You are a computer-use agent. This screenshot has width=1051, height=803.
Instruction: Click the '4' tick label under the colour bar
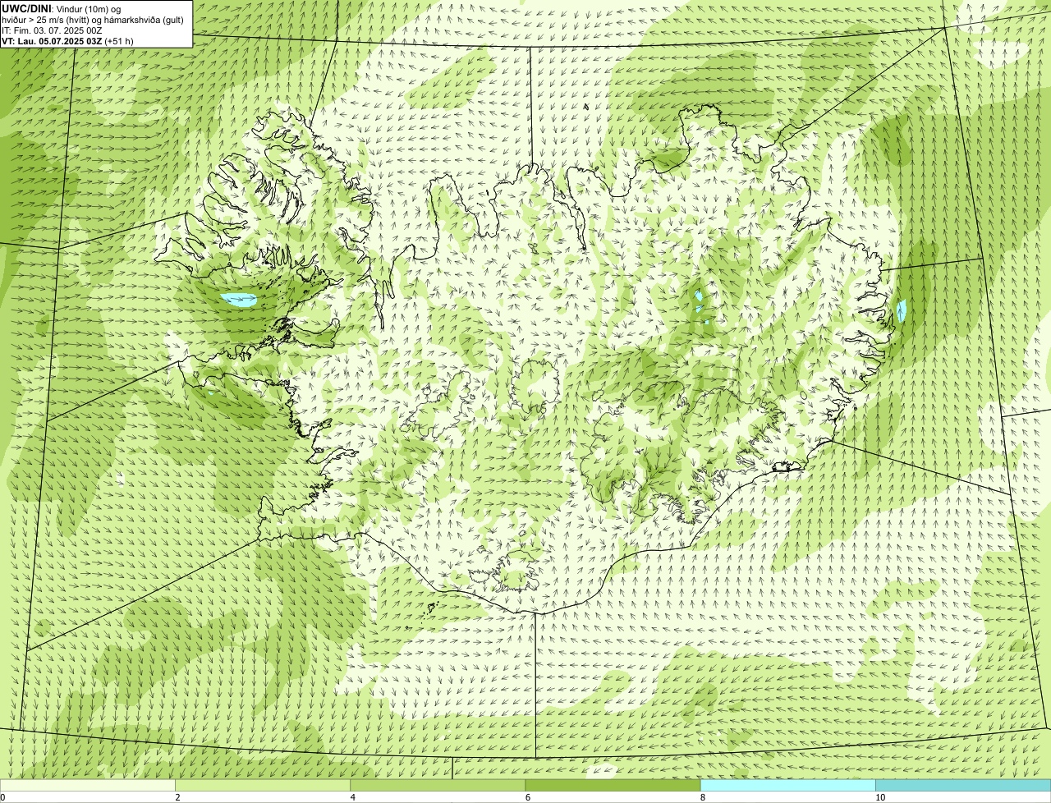point(352,797)
